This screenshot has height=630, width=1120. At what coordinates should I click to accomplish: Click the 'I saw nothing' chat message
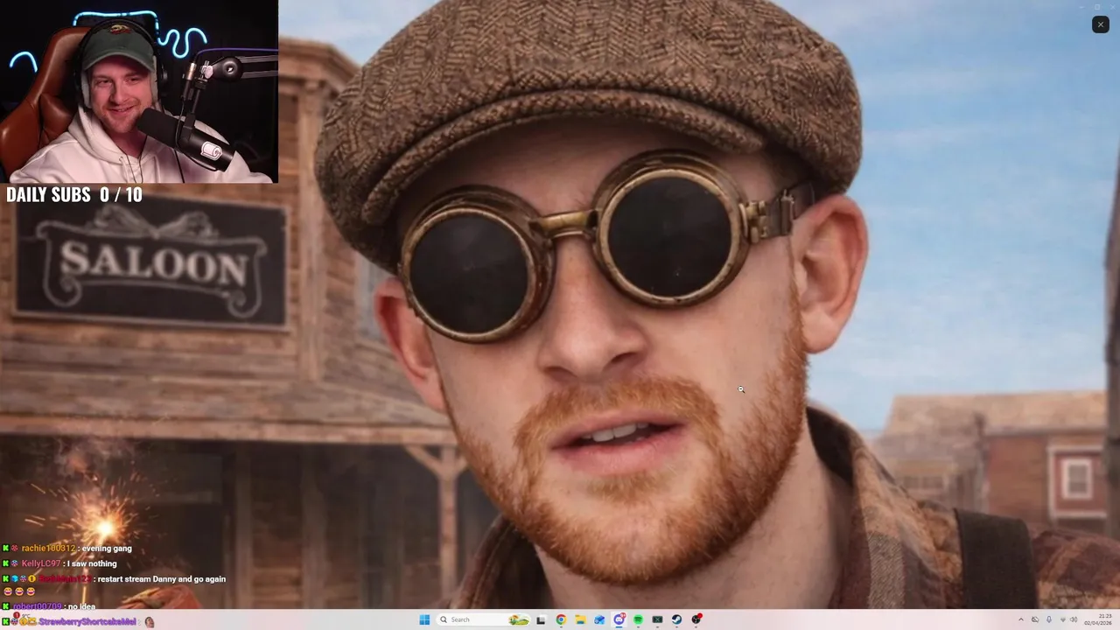[x=92, y=563]
